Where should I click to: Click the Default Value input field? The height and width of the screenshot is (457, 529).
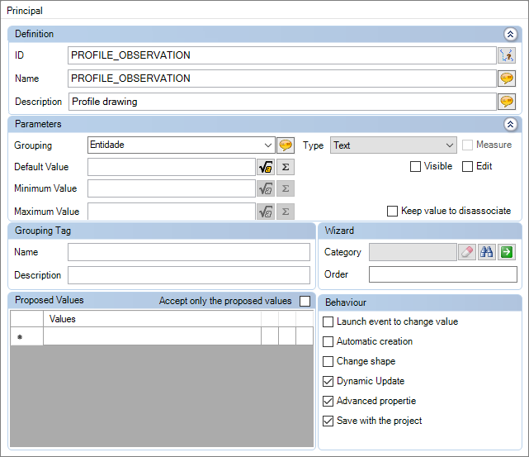[x=172, y=167]
